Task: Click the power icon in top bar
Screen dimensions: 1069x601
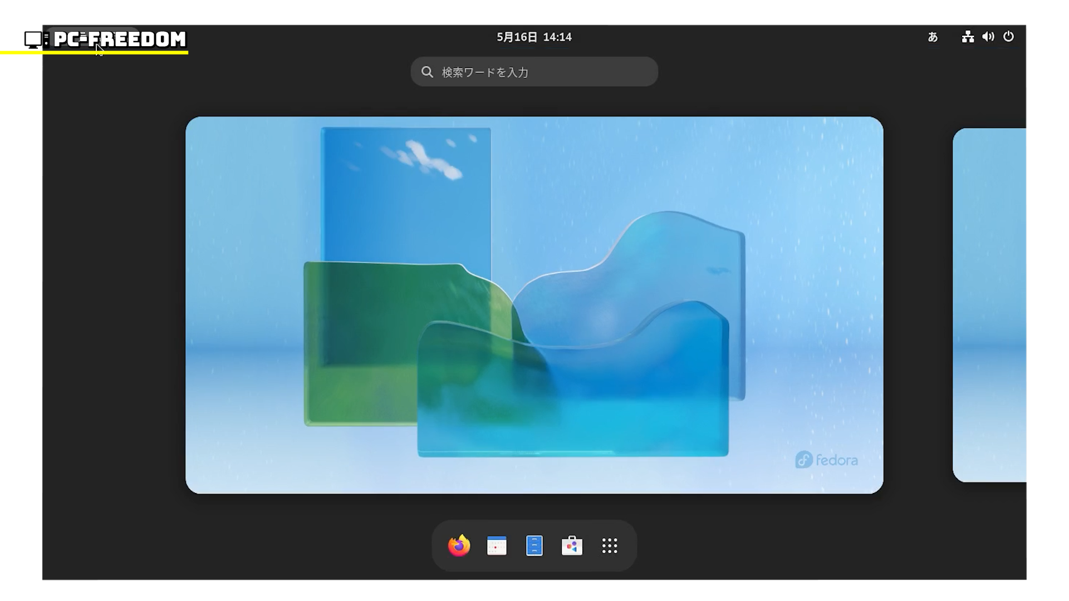Action: [x=1008, y=37]
